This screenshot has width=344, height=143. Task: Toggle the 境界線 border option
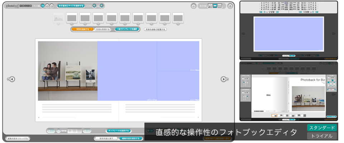(58, 131)
